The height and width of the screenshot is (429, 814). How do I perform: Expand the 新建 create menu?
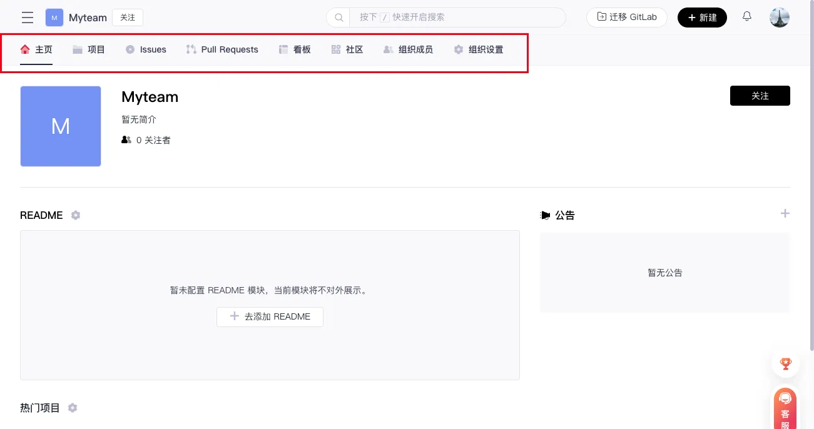click(702, 18)
